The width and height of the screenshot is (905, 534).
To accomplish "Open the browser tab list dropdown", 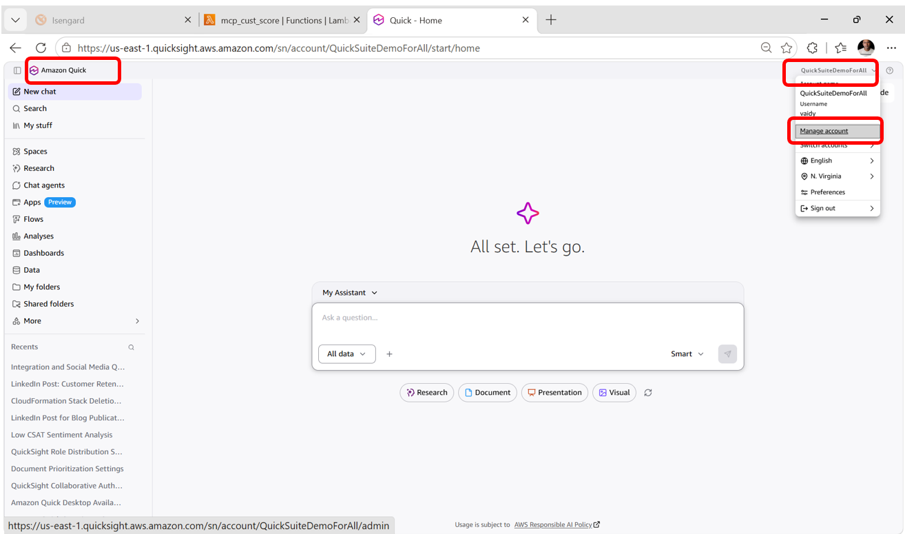I will point(16,20).
